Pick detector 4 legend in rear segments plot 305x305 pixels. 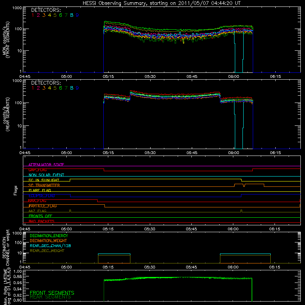click(x=50, y=88)
